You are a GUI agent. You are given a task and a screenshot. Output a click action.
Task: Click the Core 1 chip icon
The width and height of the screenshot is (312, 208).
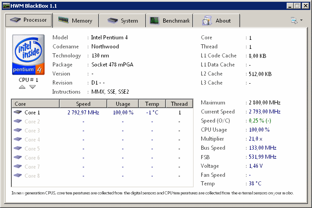tap(18, 112)
